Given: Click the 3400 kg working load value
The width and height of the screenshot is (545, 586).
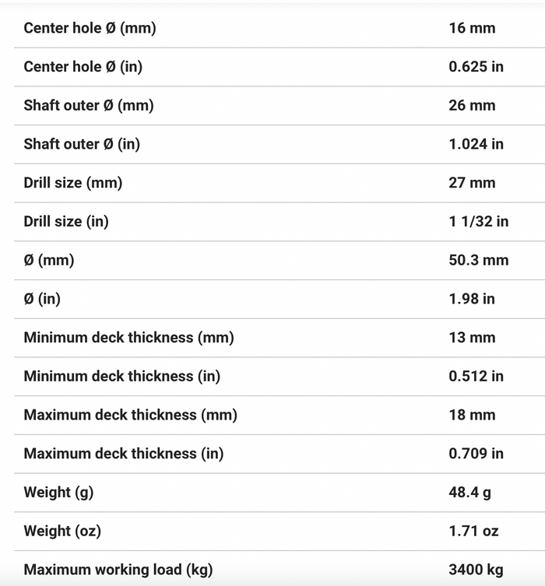Looking at the screenshot, I should [476, 570].
